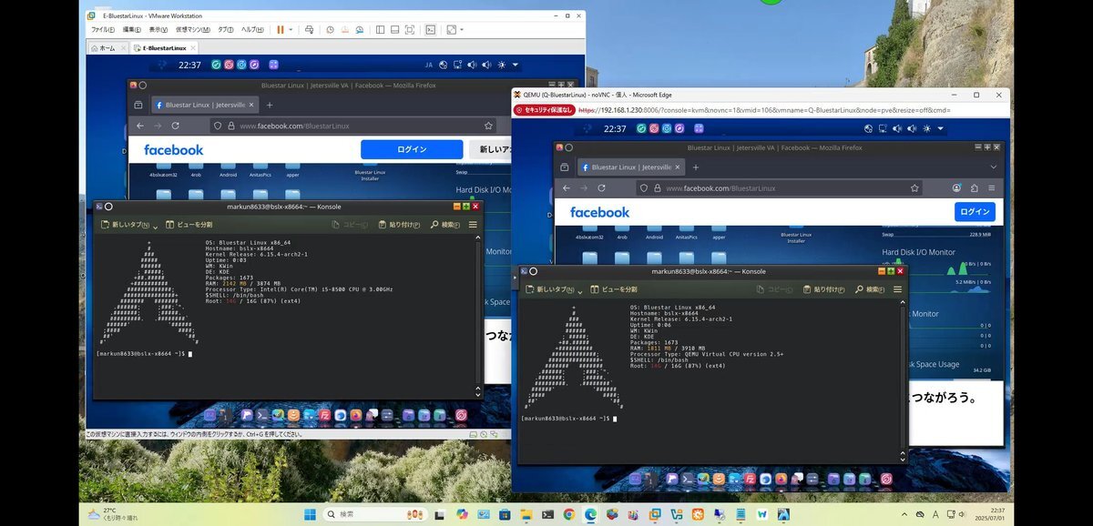Image resolution: width=1093 pixels, height=526 pixels.
Task: Open the 編集 menu in VMware Workstation
Action: click(x=132, y=30)
